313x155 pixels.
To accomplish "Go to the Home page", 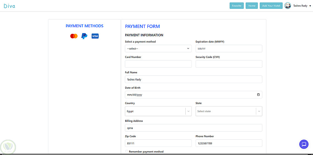I will click(252, 6).
